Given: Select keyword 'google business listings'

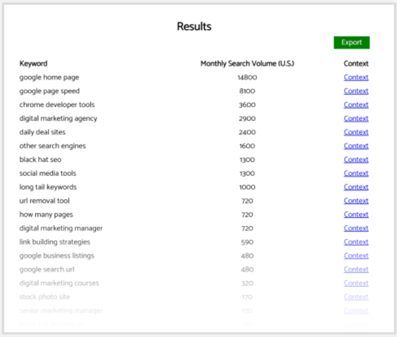Looking at the screenshot, I should tap(56, 256).
